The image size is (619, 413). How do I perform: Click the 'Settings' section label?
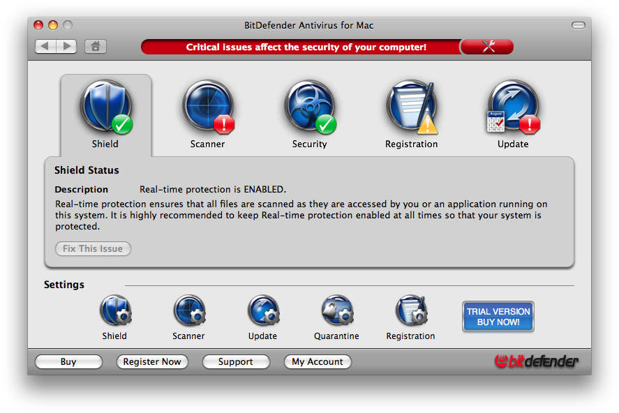(64, 285)
